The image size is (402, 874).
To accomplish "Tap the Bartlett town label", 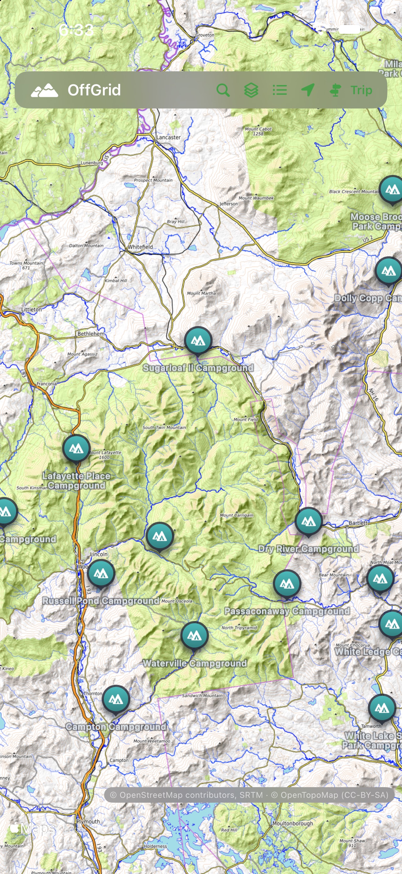I will (x=358, y=523).
